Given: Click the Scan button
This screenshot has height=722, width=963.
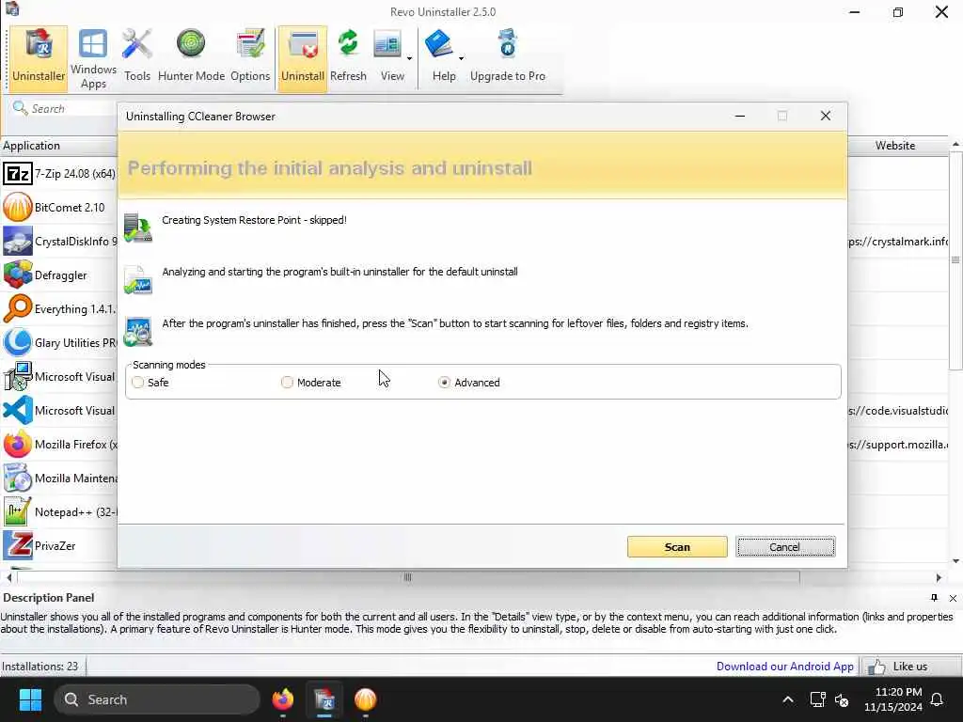Looking at the screenshot, I should pyautogui.click(x=677, y=547).
